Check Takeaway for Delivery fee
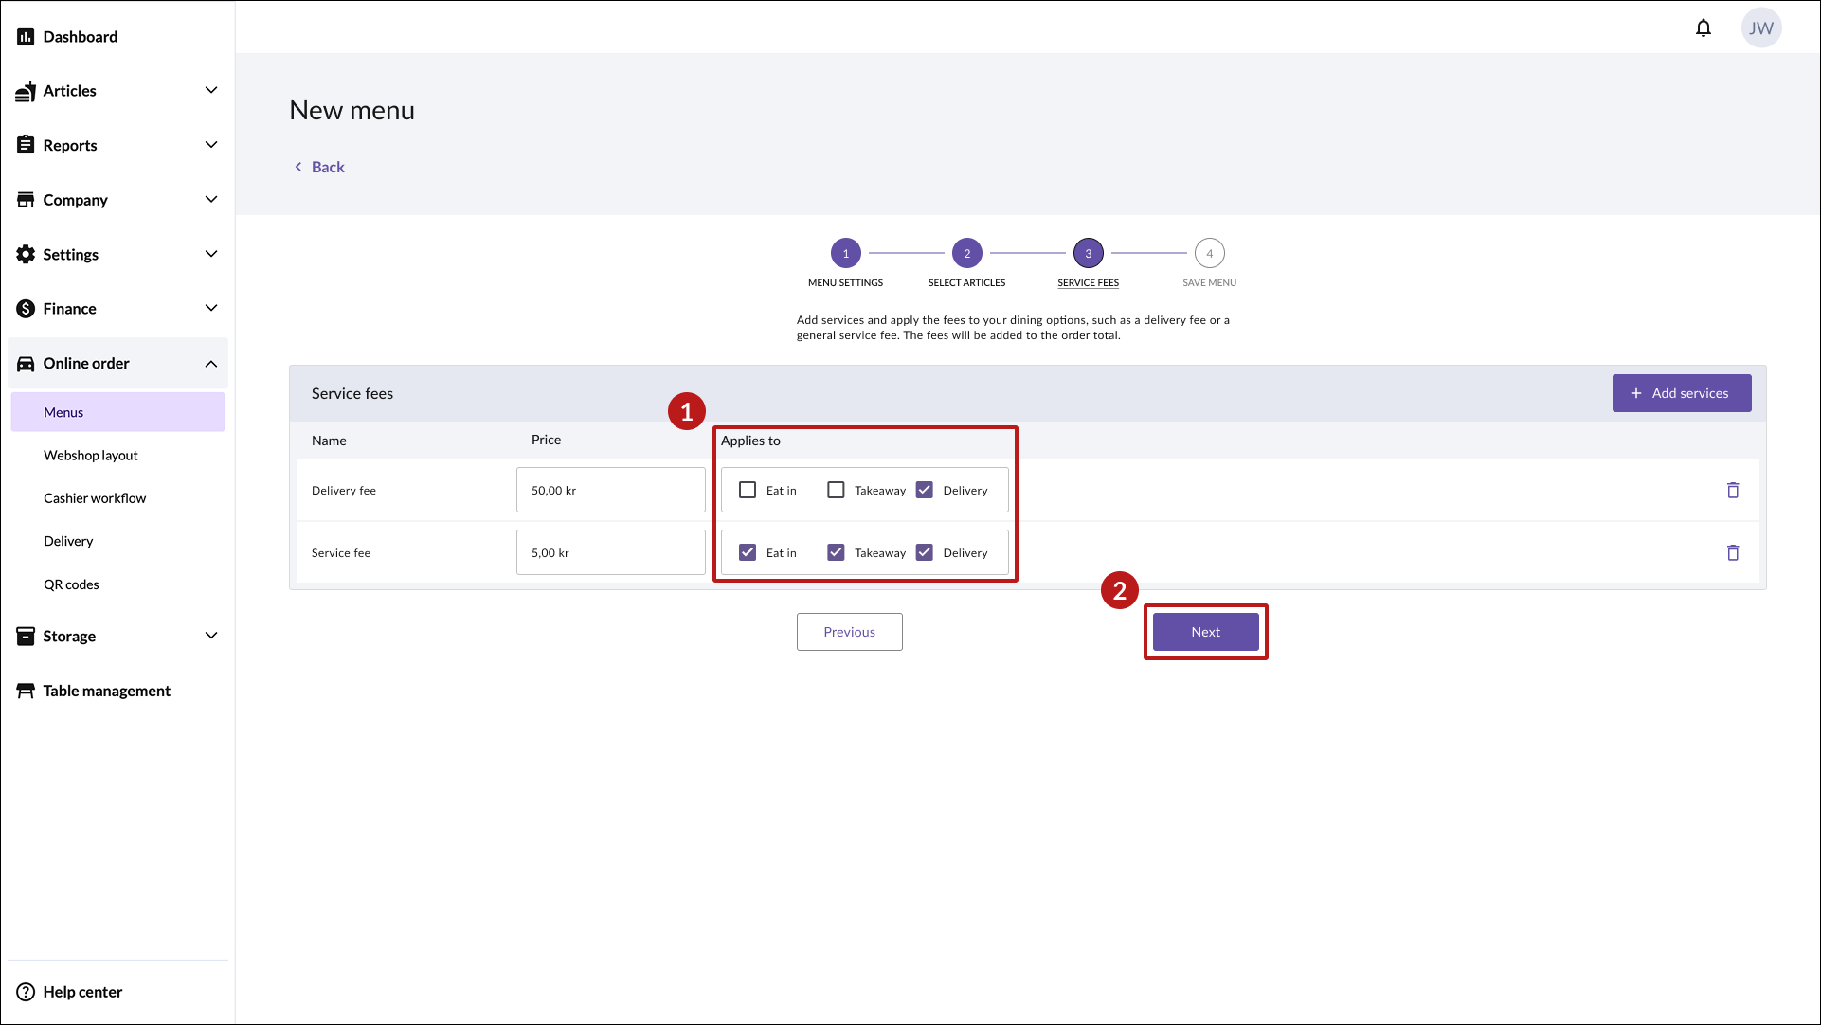The width and height of the screenshot is (1821, 1025). pyautogui.click(x=836, y=490)
